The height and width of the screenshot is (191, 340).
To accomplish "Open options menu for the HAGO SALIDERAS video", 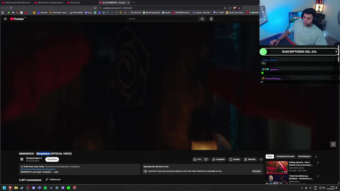I will pyautogui.click(x=318, y=176).
